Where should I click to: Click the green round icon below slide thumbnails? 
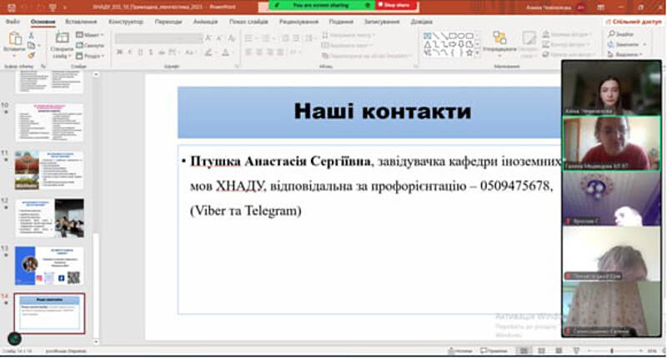[14, 339]
